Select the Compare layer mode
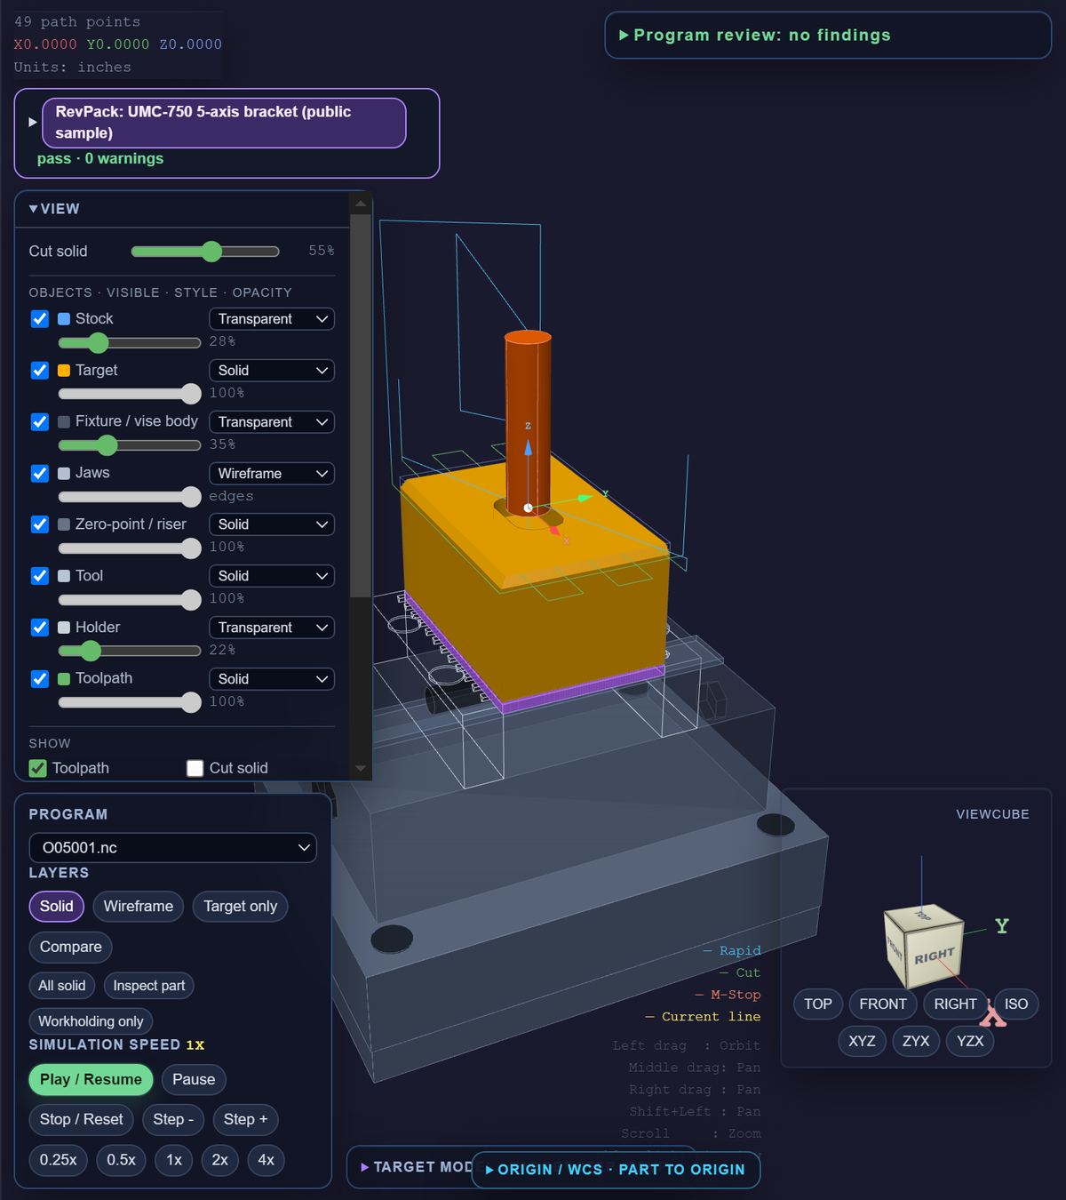Viewport: 1066px width, 1200px height. pyautogui.click(x=71, y=948)
